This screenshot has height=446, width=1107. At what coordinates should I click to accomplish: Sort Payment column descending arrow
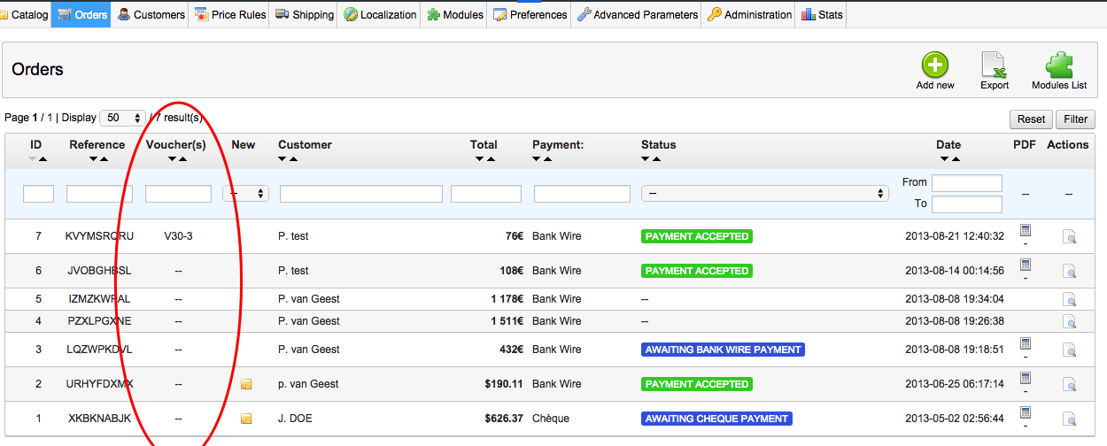coord(538,159)
